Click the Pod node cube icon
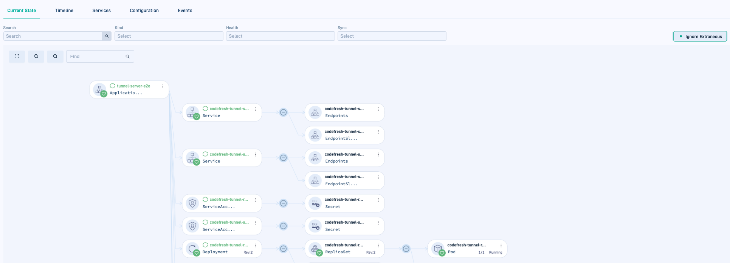Image resolution: width=730 pixels, height=263 pixels. [438, 249]
